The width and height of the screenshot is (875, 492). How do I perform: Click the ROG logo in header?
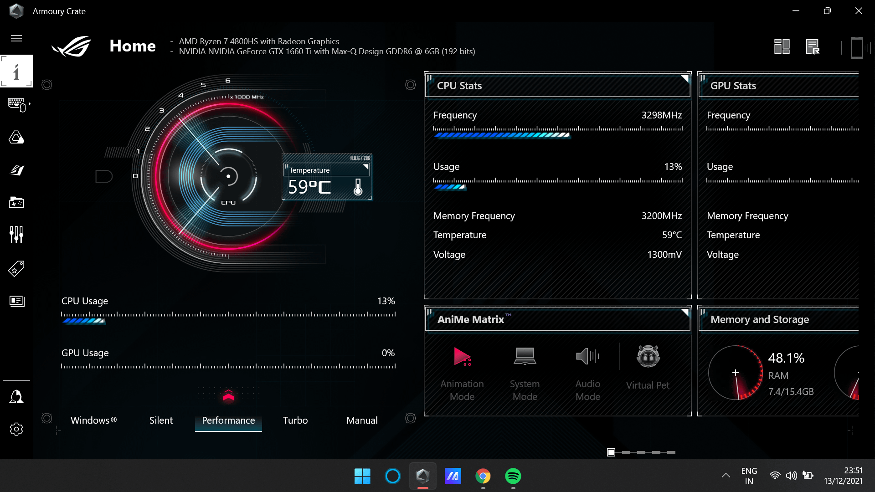71,46
